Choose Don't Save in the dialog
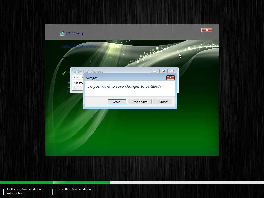264x198 pixels. pos(140,102)
